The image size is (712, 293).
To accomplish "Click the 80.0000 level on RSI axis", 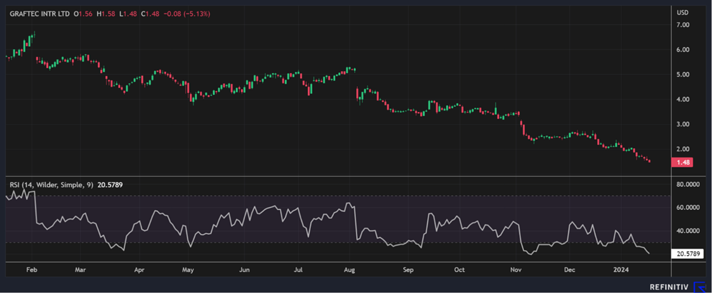I will 688,185.
